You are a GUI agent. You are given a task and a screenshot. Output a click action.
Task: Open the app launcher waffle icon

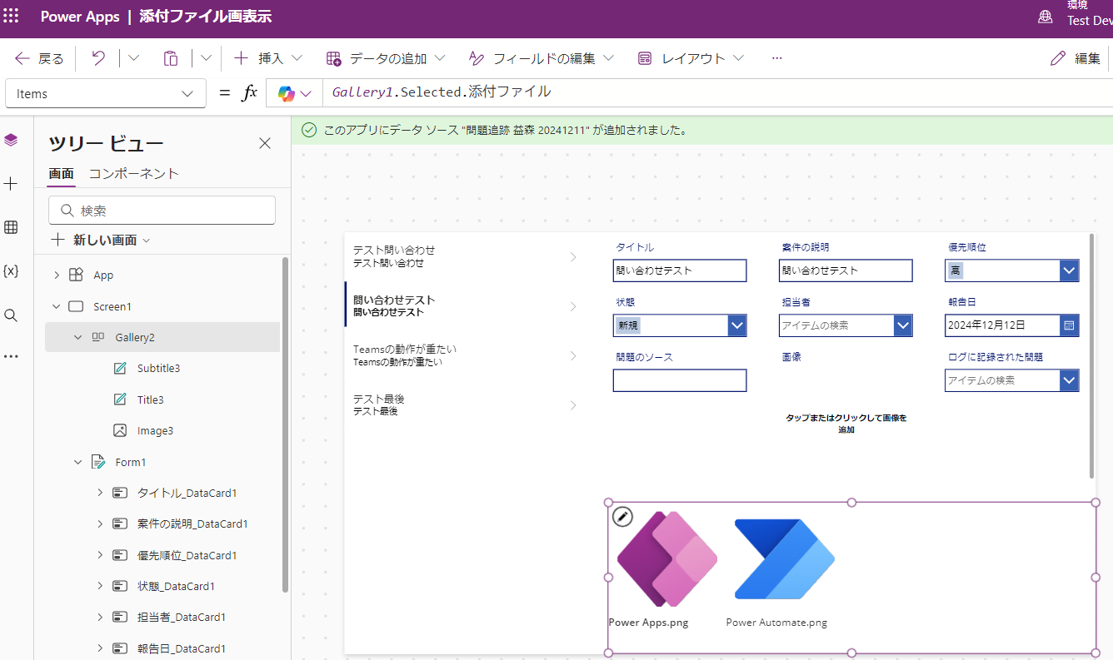[x=12, y=17]
